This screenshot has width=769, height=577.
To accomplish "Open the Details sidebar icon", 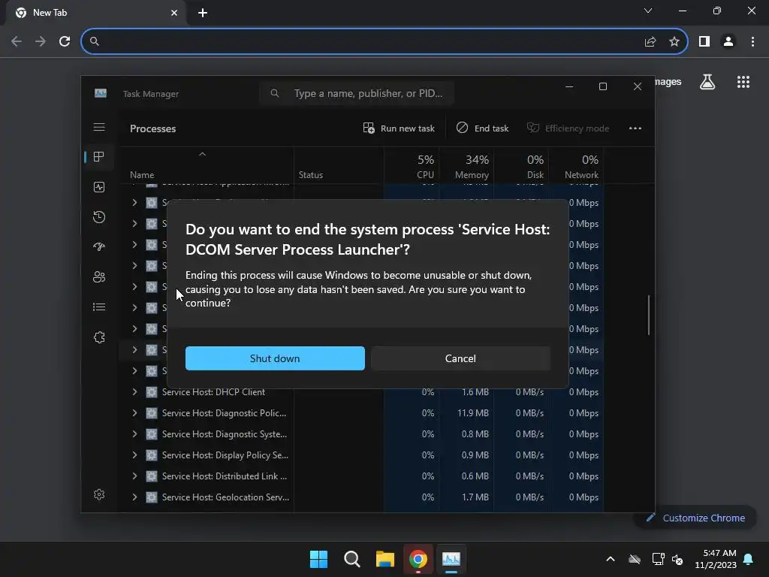I will coord(99,307).
